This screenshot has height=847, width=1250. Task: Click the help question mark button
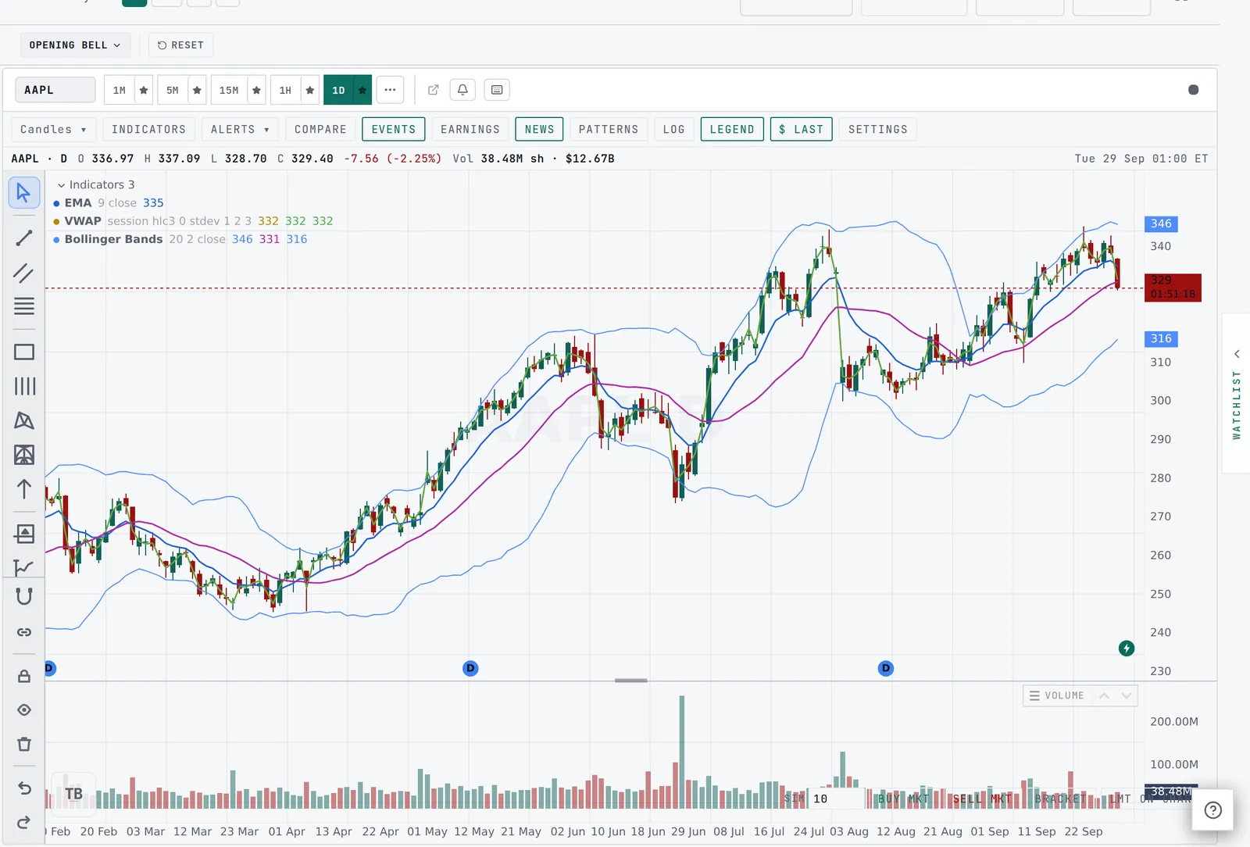click(1212, 810)
